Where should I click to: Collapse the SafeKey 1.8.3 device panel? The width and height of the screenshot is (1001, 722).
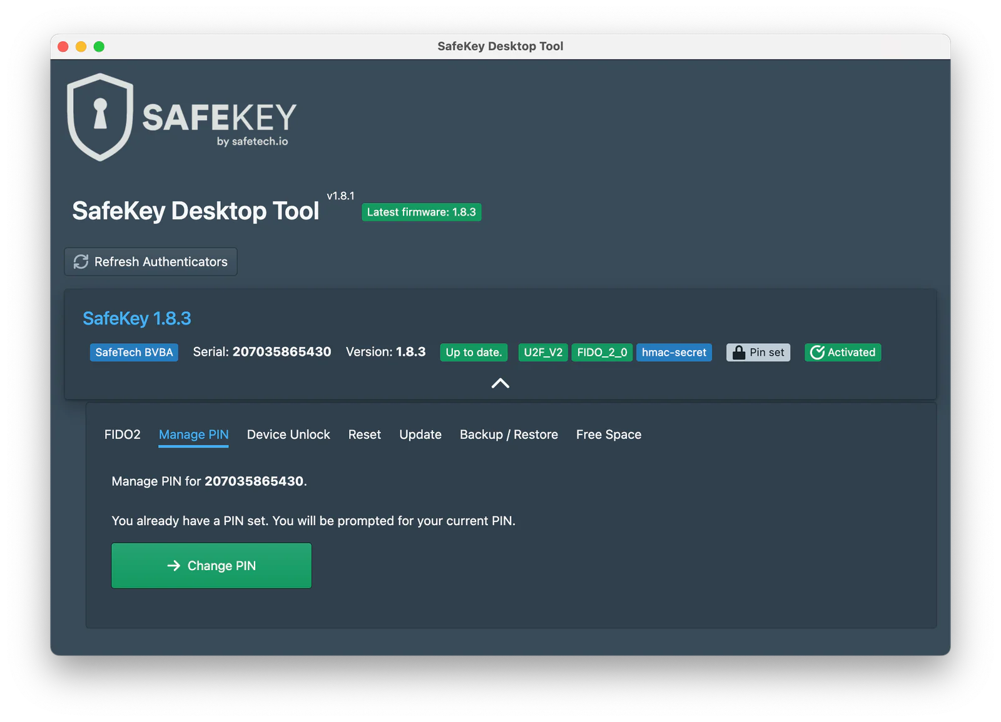(500, 383)
